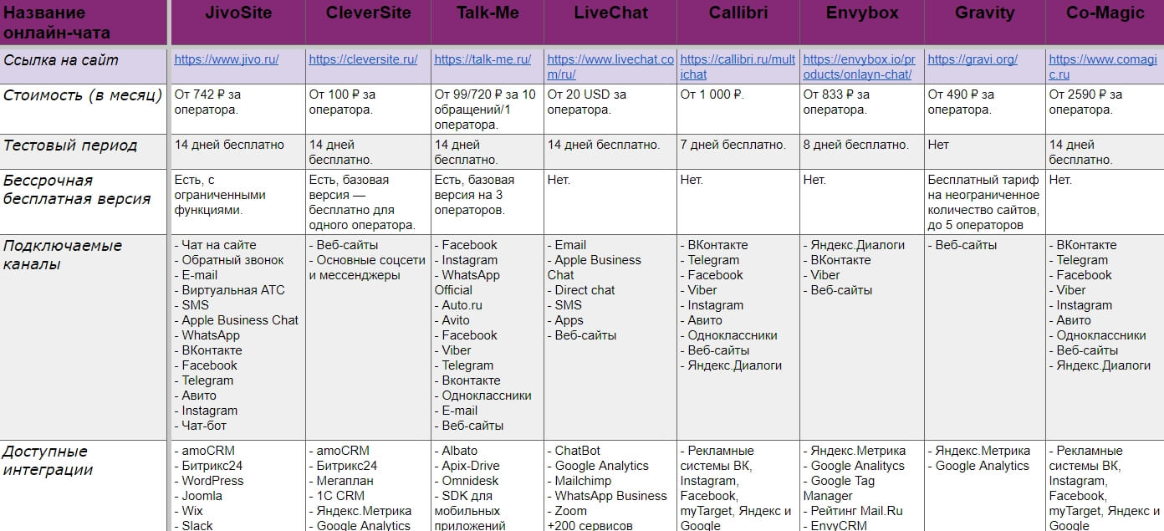Select the JivoSite column header
Viewport: 1164px width, 531px height.
[x=237, y=23]
